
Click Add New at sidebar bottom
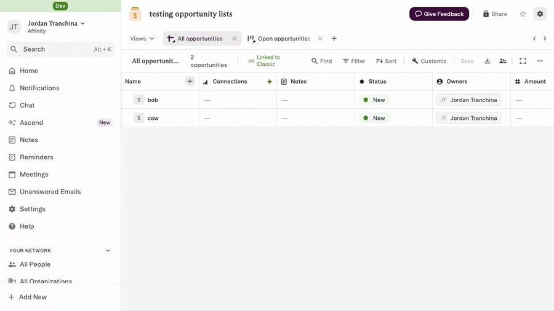28,297
